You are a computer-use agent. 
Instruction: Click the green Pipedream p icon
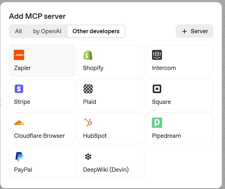pos(157,123)
